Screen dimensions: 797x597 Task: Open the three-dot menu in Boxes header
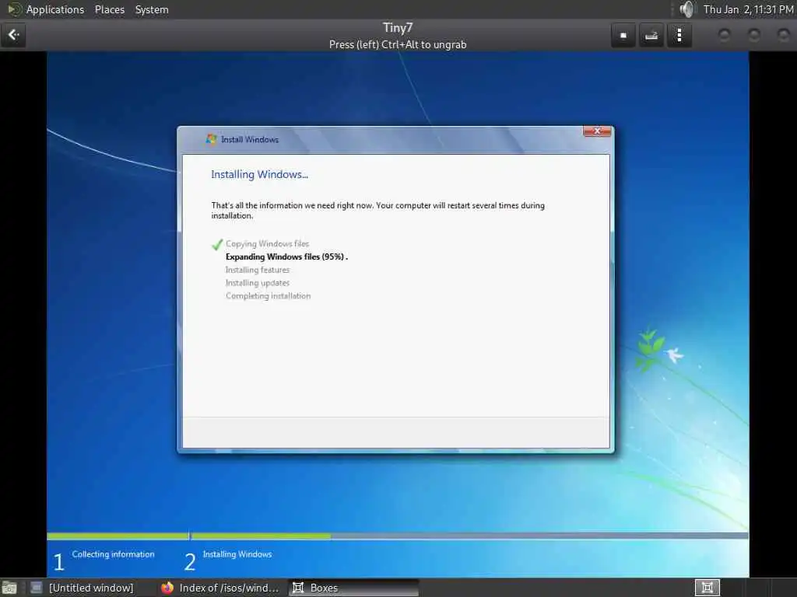pyautogui.click(x=679, y=35)
